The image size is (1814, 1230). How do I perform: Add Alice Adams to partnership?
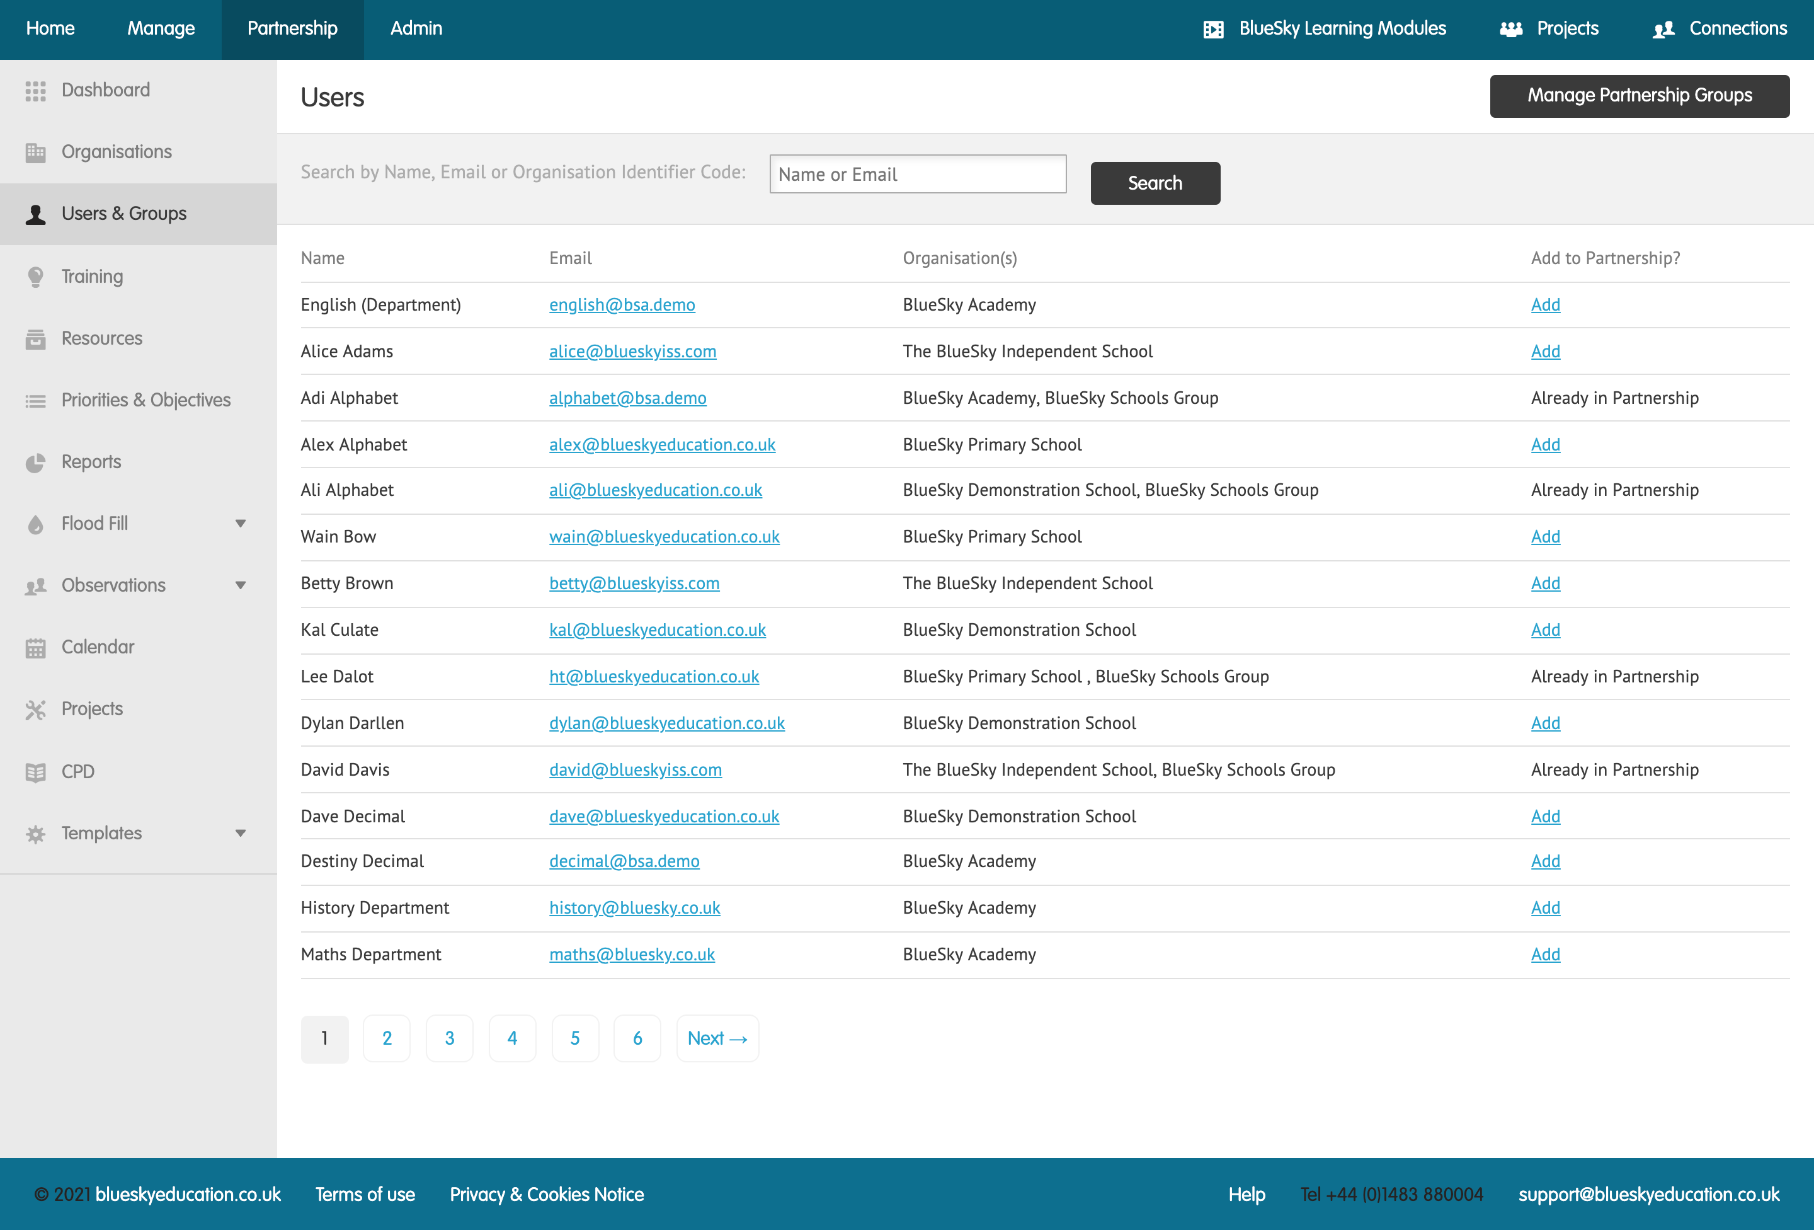click(1546, 352)
